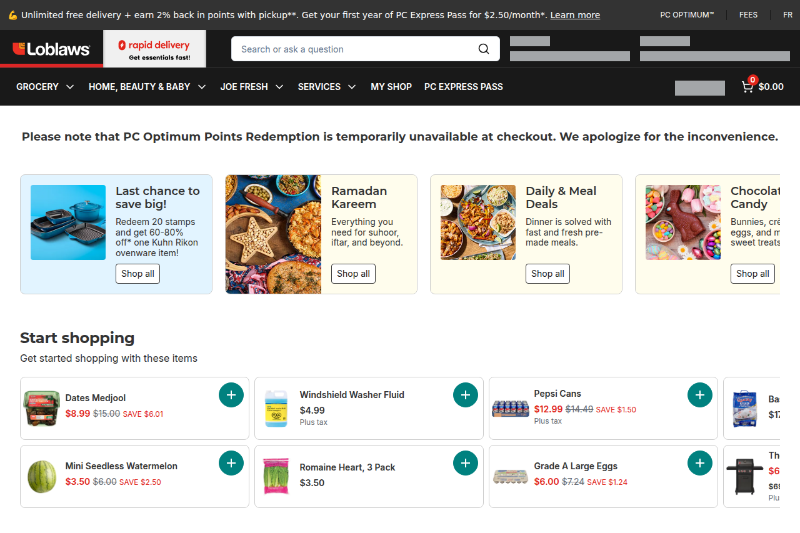
Task: Add Windshield Washer Fluid to cart
Action: coord(465,394)
